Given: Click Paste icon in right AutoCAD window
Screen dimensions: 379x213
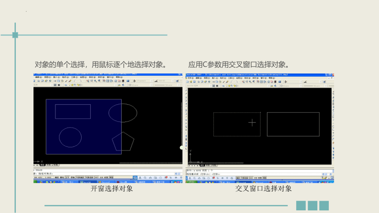Looking at the screenshot, I should coord(220,82).
